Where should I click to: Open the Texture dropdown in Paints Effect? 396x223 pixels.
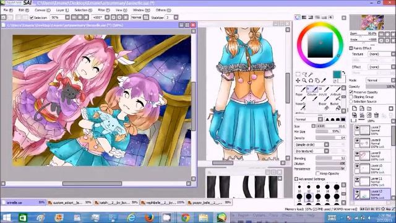pyautogui.click(x=381, y=54)
